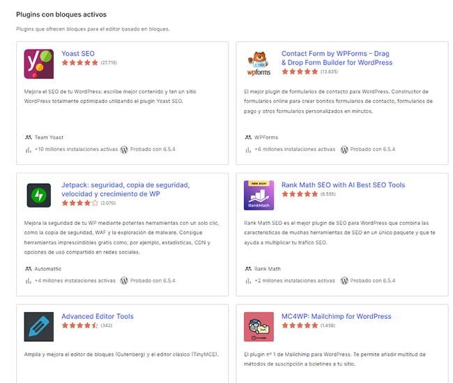Click the author people icon beside Rank Math
453x383 pixels.
248,269
